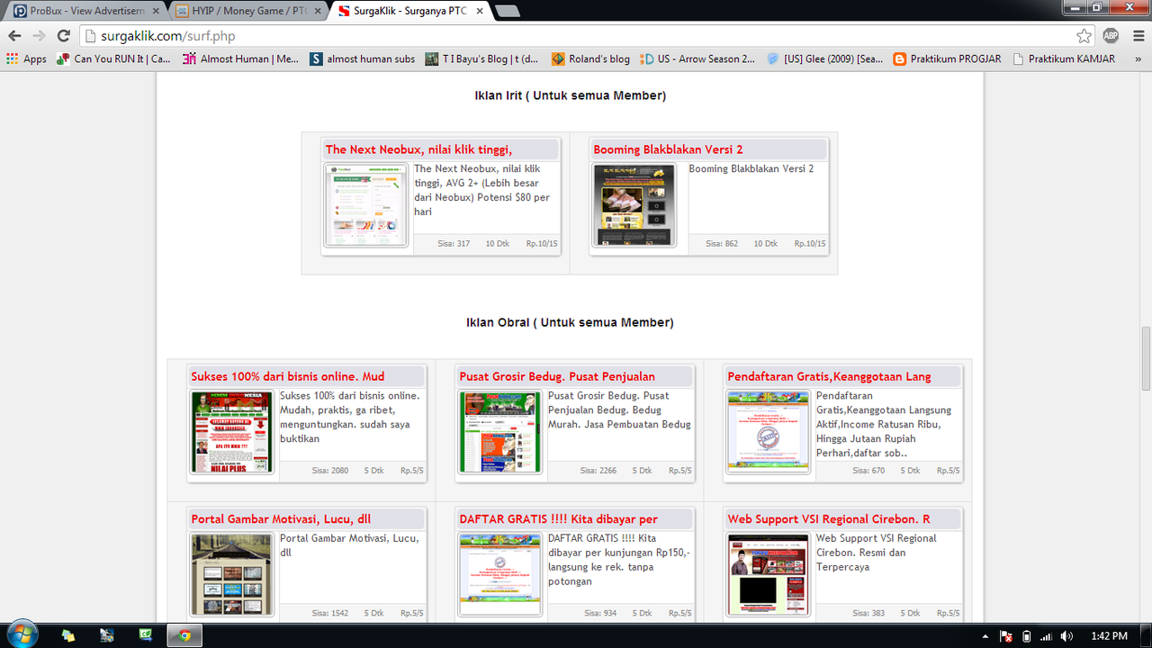Open the taskbar clock showing 1:42 PM
This screenshot has width=1152, height=648.
point(1109,636)
